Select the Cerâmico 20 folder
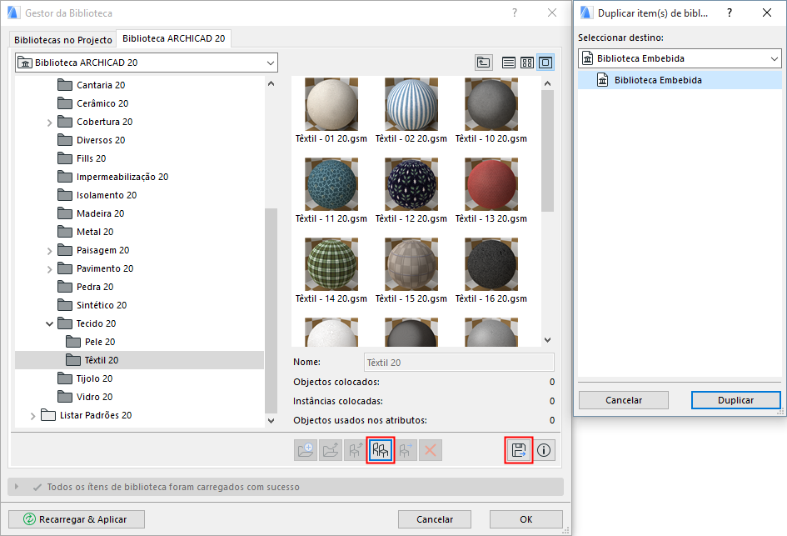787x536 pixels. [x=102, y=103]
